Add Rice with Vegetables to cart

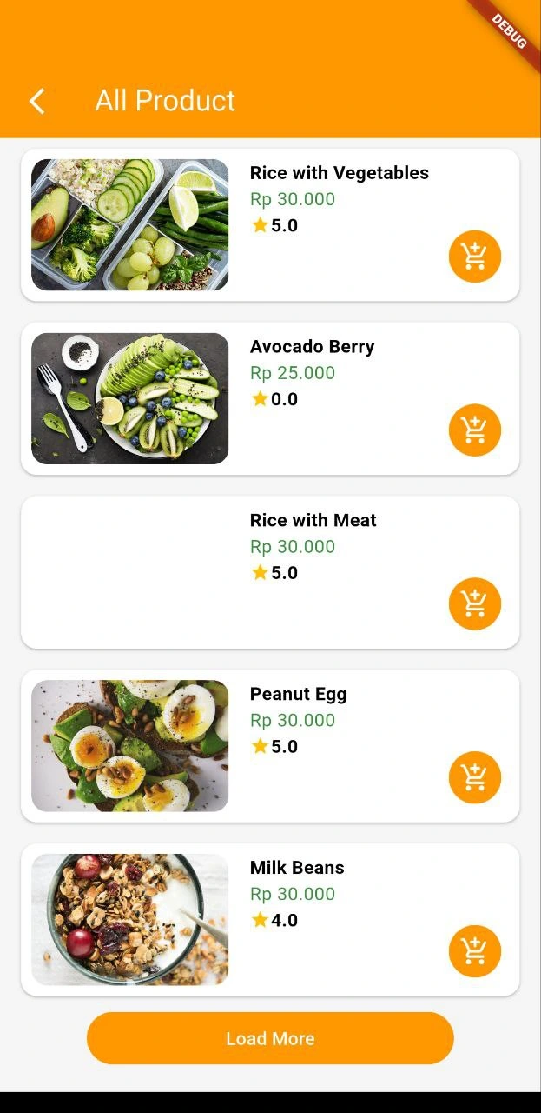475,257
